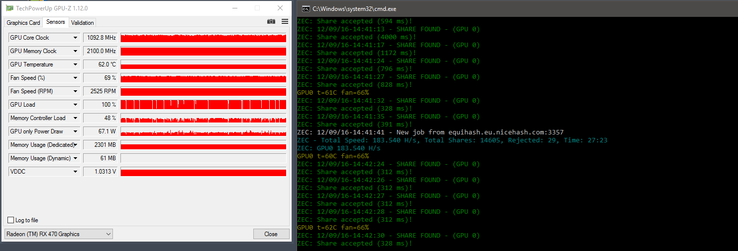Open the Memory Usage (Dedicated) dropdown
The width and height of the screenshot is (738, 251).
click(76, 145)
